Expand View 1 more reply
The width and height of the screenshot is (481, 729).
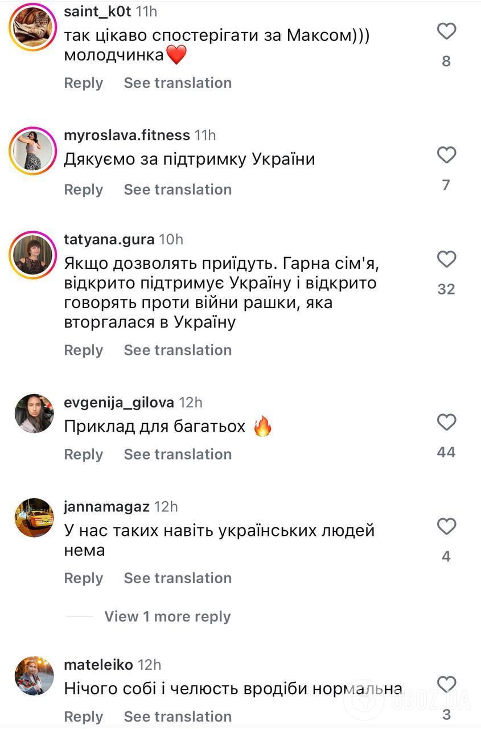coord(167,616)
